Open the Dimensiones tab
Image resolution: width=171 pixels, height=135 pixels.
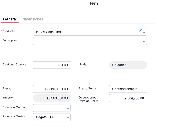32,19
